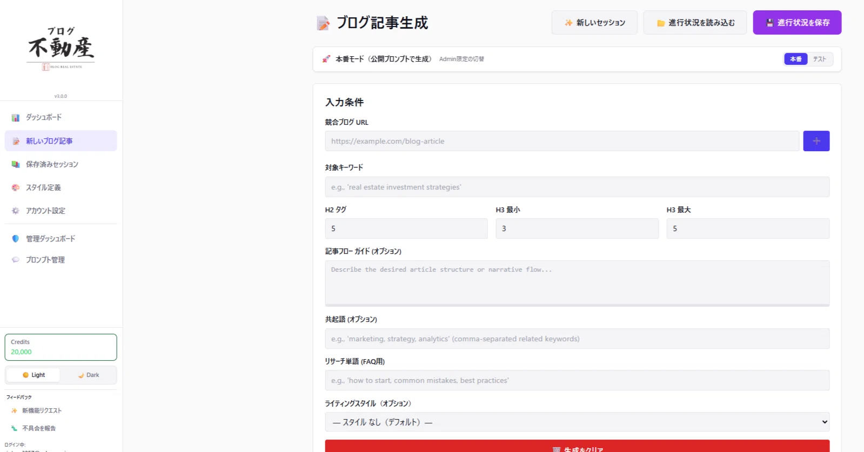Viewport: 864px width, 452px height.
Task: Click the red 生成をクリア button
Action: point(577,447)
